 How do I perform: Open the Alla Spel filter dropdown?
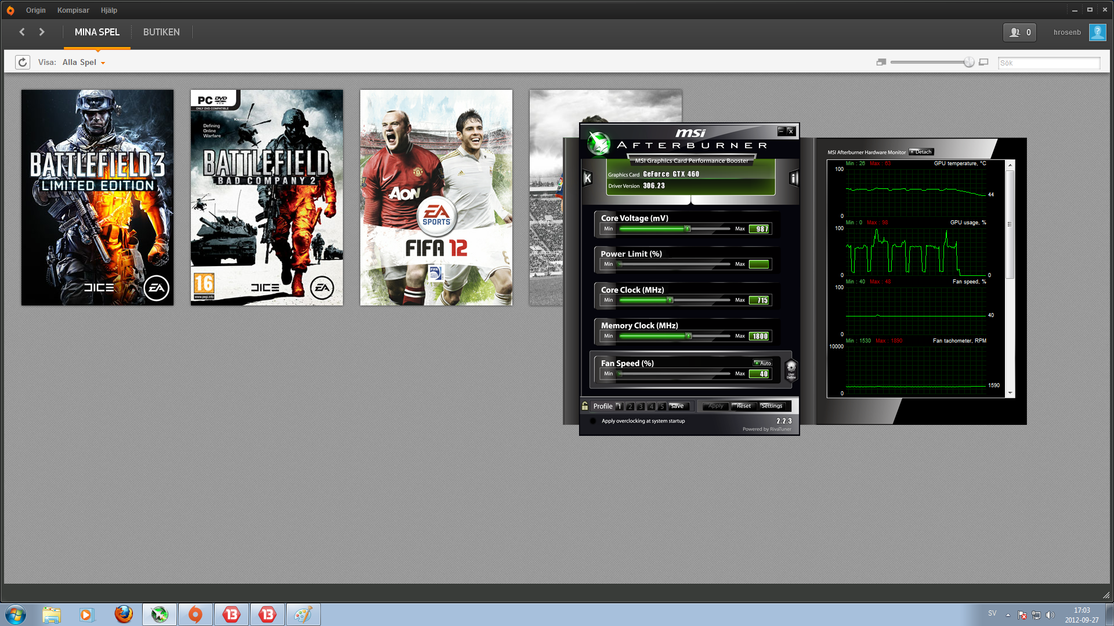click(x=84, y=62)
